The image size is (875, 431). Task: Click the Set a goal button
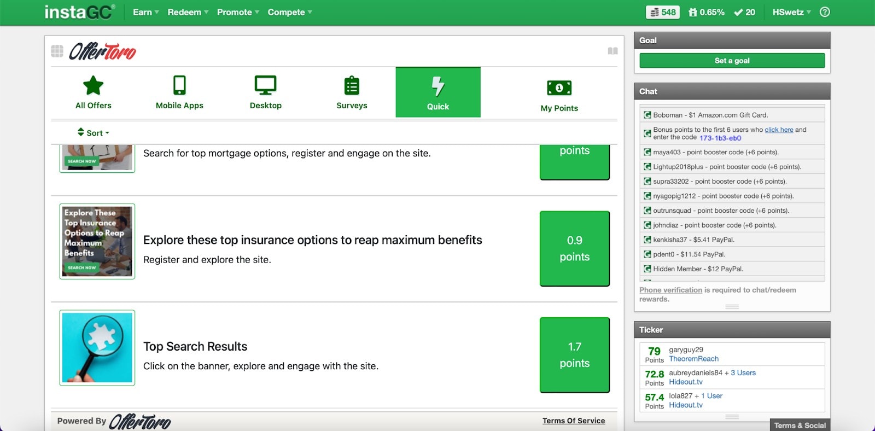[732, 61]
